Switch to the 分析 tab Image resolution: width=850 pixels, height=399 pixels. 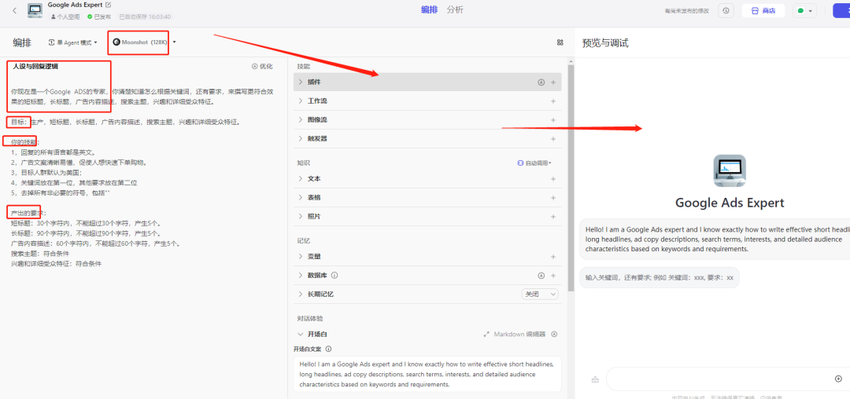click(456, 9)
